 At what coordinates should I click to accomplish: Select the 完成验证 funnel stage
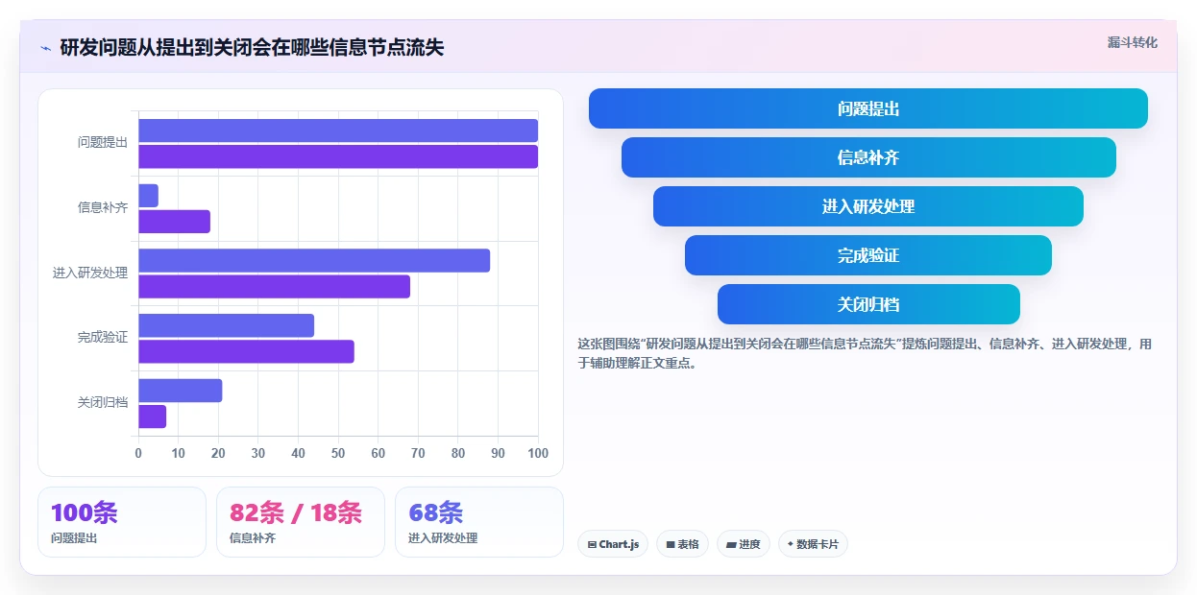pos(868,255)
